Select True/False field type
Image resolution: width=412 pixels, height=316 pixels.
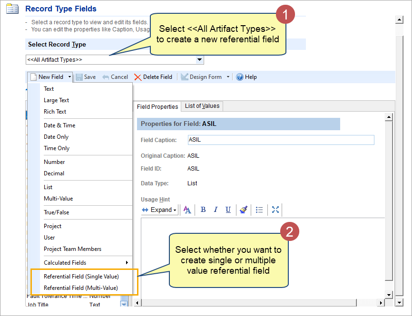coord(56,212)
